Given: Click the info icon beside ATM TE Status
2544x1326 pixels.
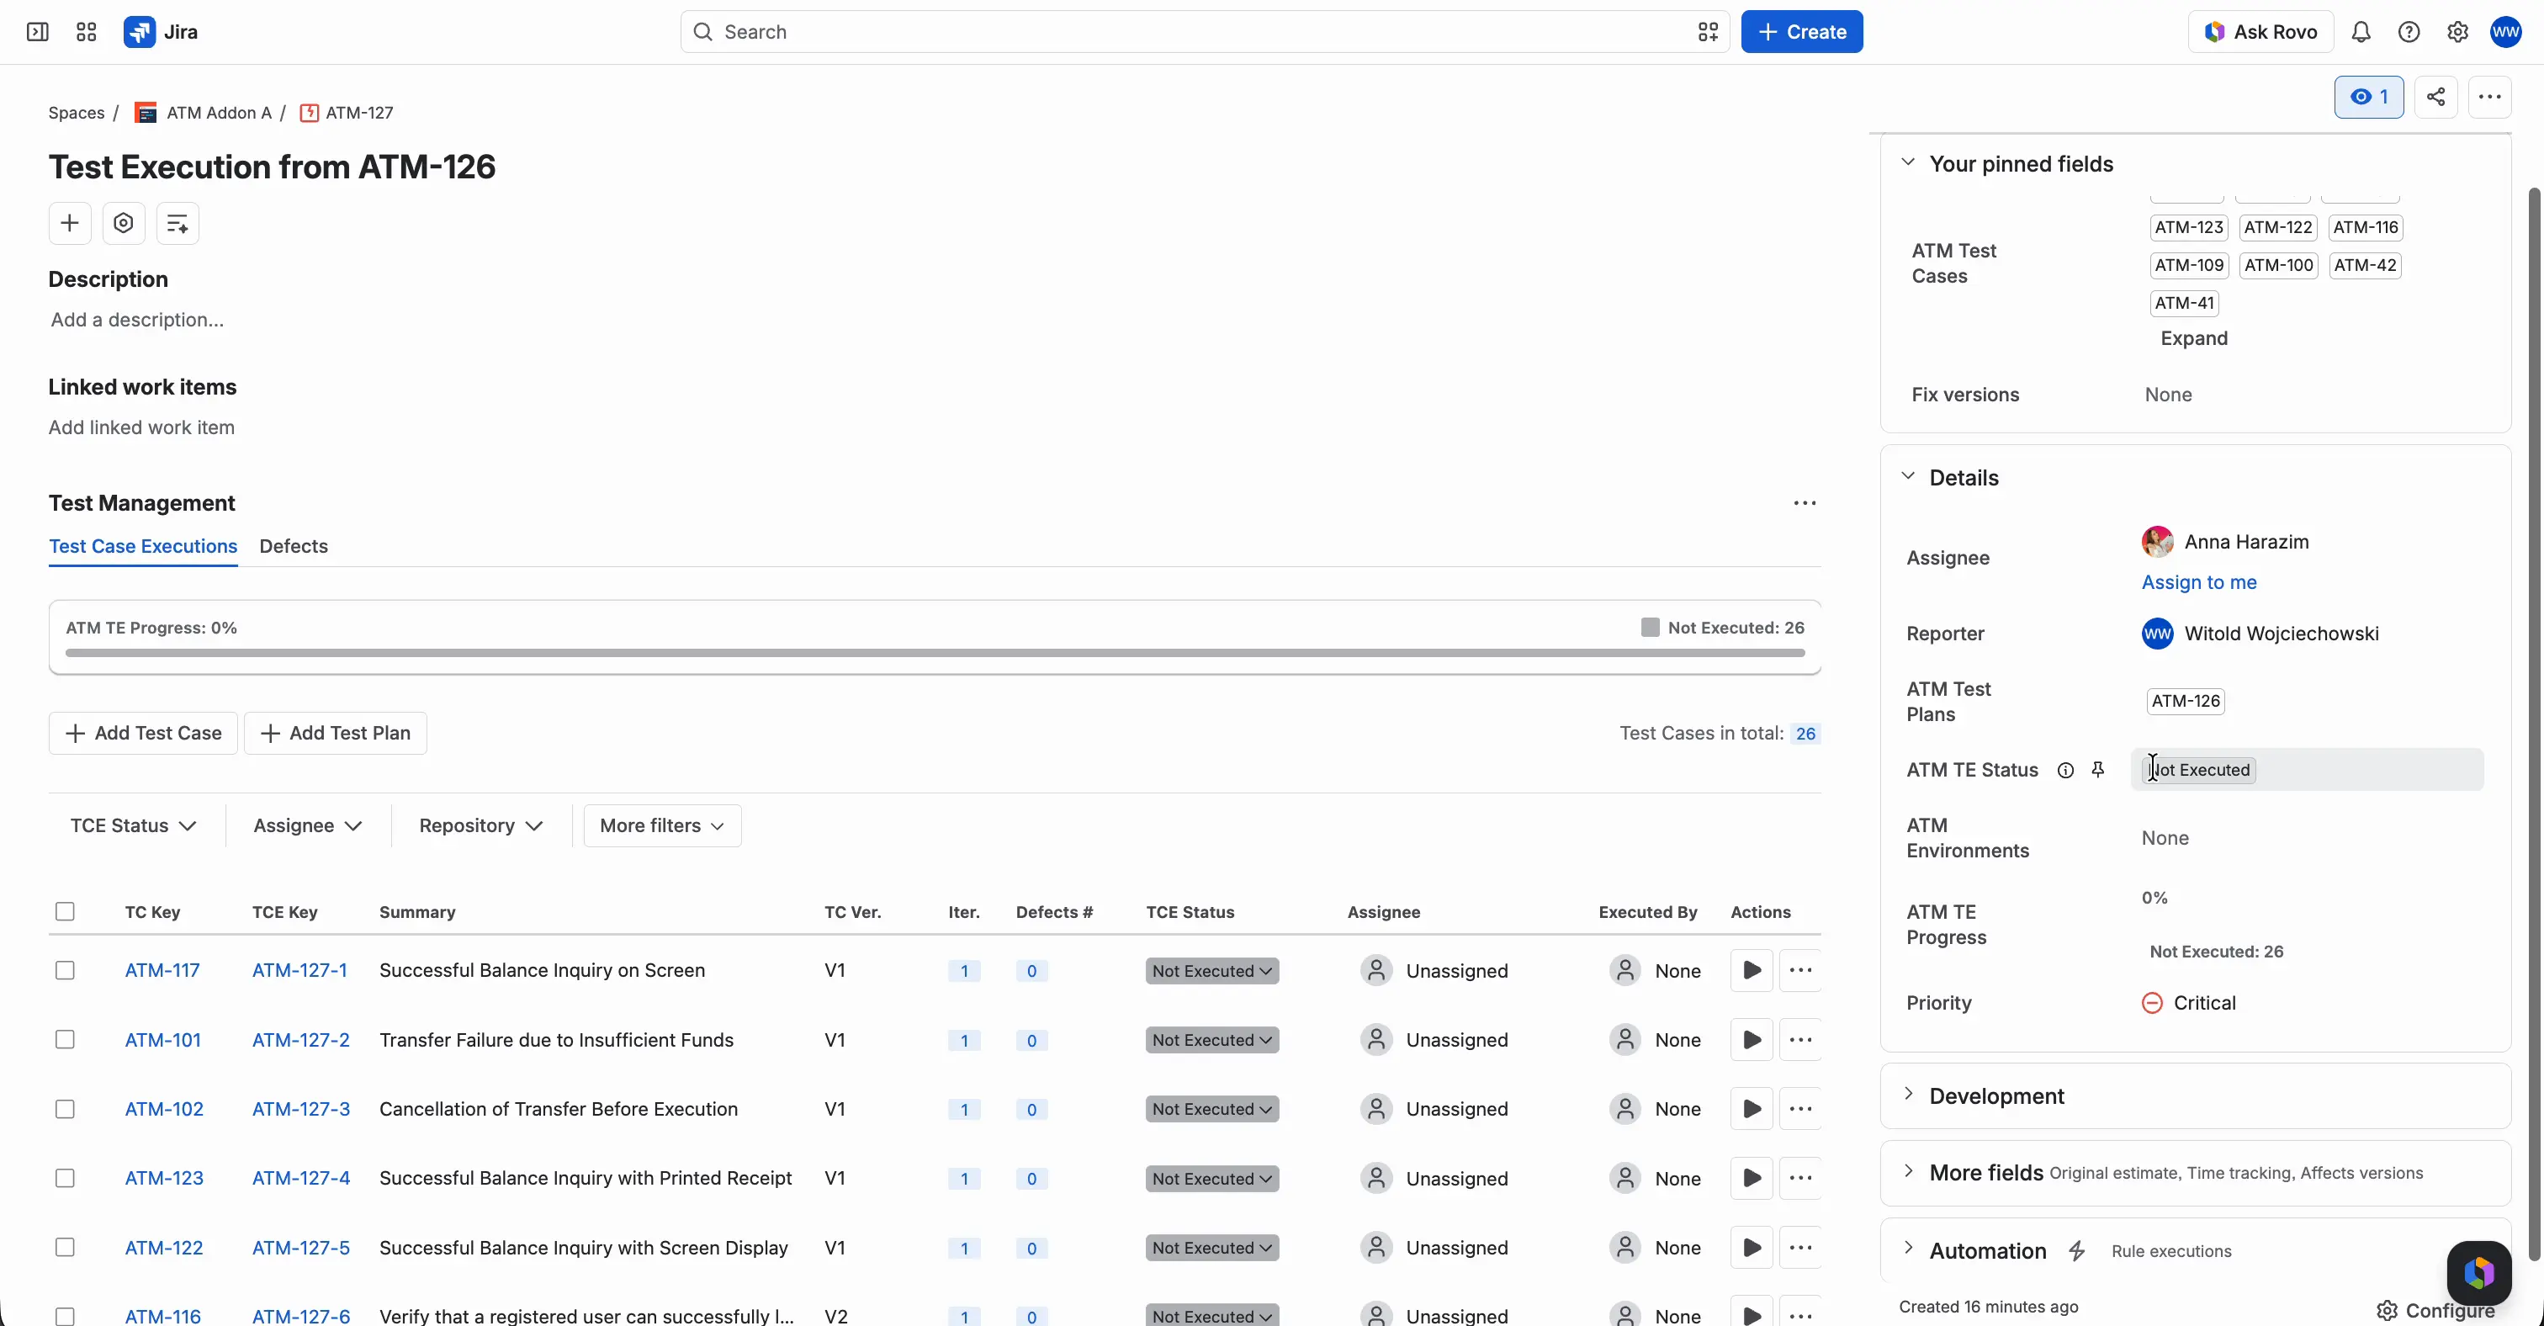Looking at the screenshot, I should tap(2065, 770).
